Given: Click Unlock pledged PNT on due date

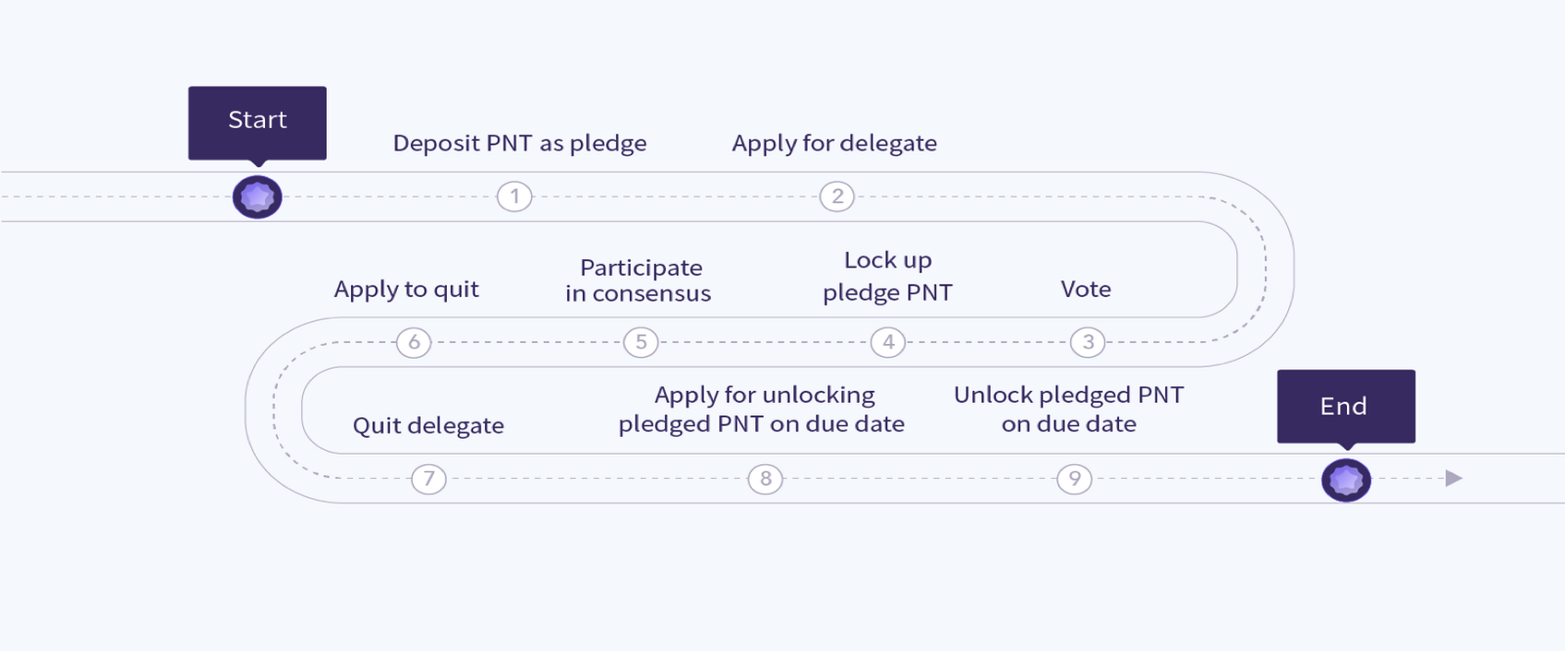Looking at the screenshot, I should pyautogui.click(x=1068, y=409).
